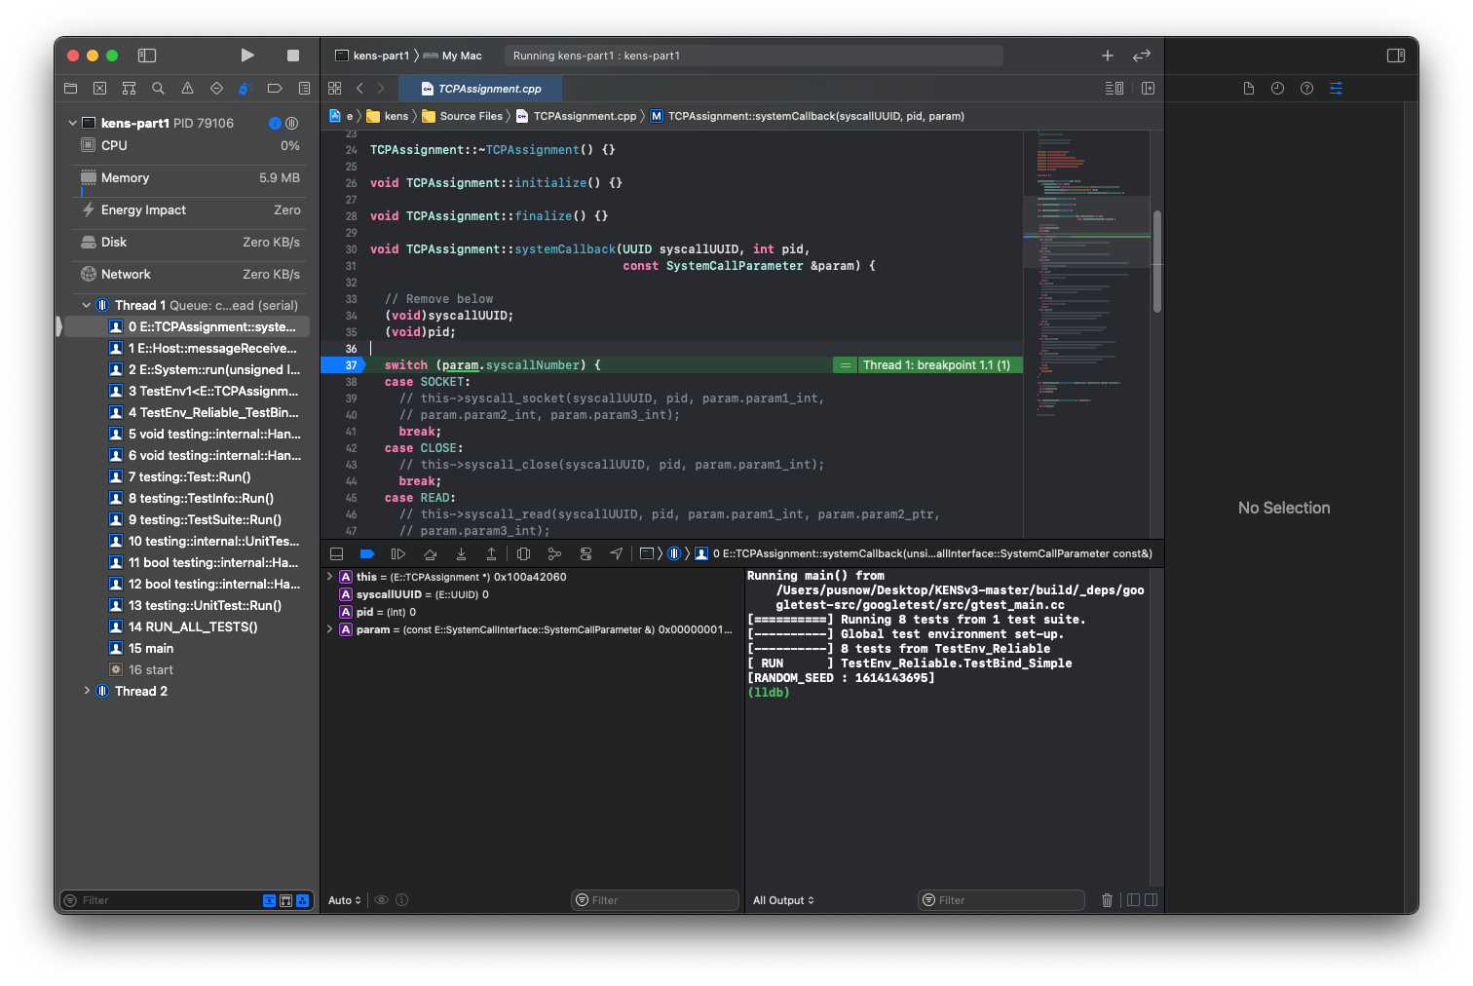Open systemCallback method jump bar item
Viewport: 1473px width, 986px height.
pos(808,116)
